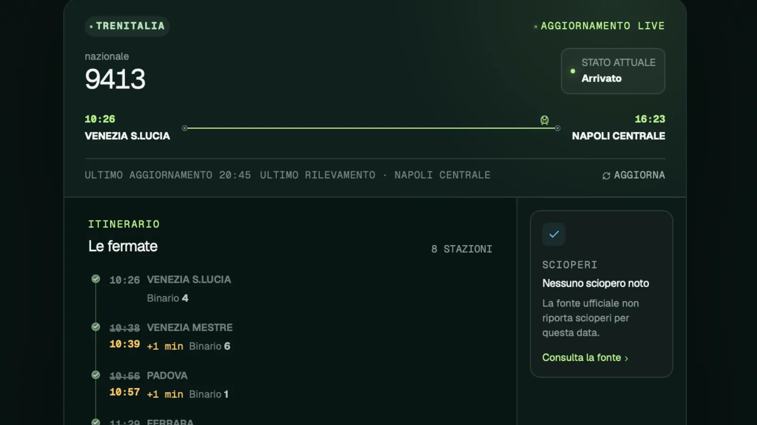757x425 pixels.
Task: Click the AGGIORNA refresh button
Action: point(634,175)
